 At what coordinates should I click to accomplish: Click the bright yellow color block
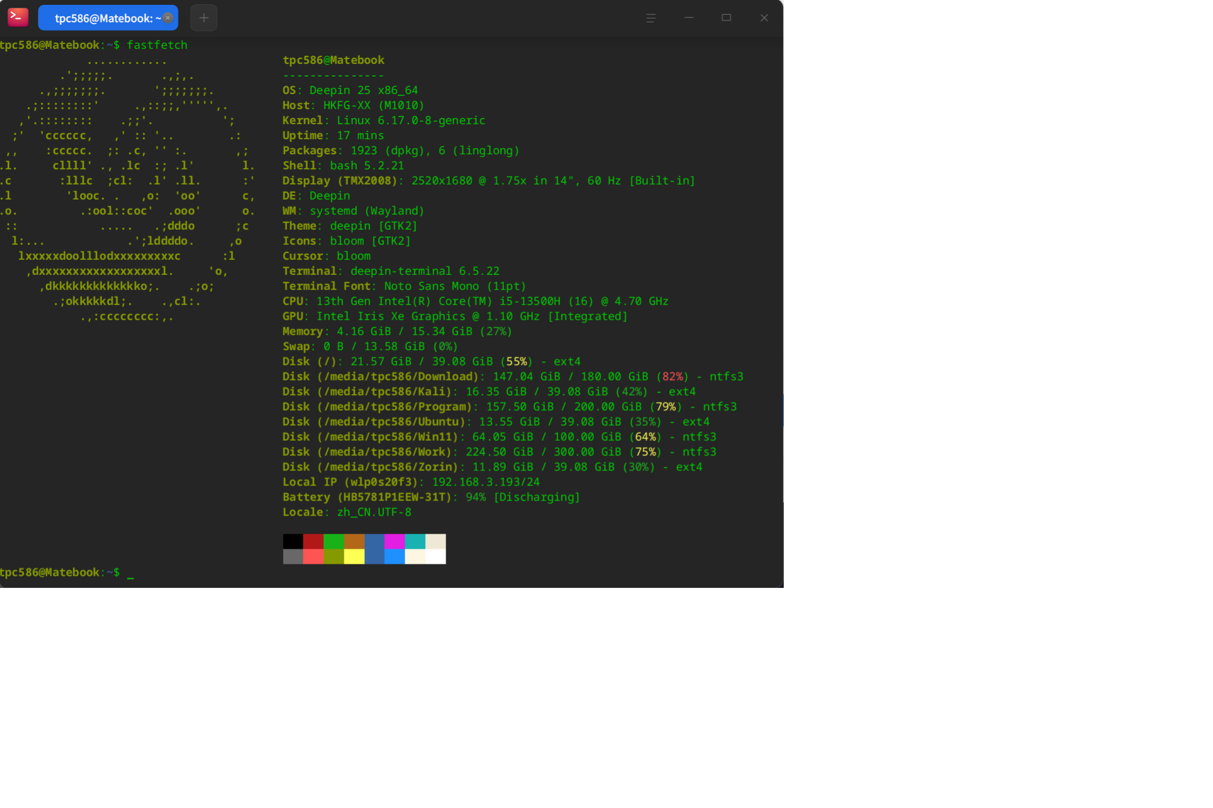[x=354, y=556]
